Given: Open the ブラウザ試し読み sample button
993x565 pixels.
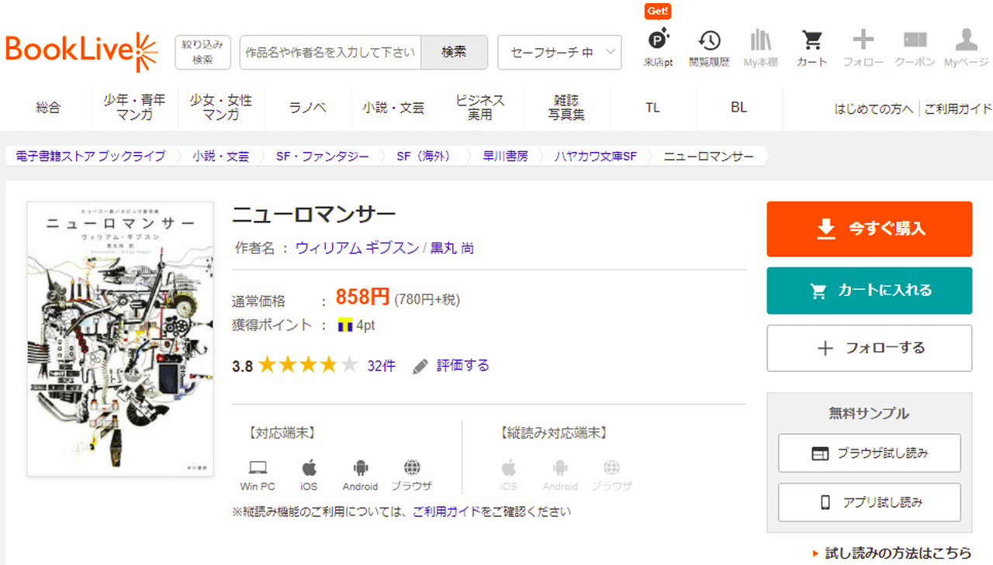Looking at the screenshot, I should [x=869, y=453].
